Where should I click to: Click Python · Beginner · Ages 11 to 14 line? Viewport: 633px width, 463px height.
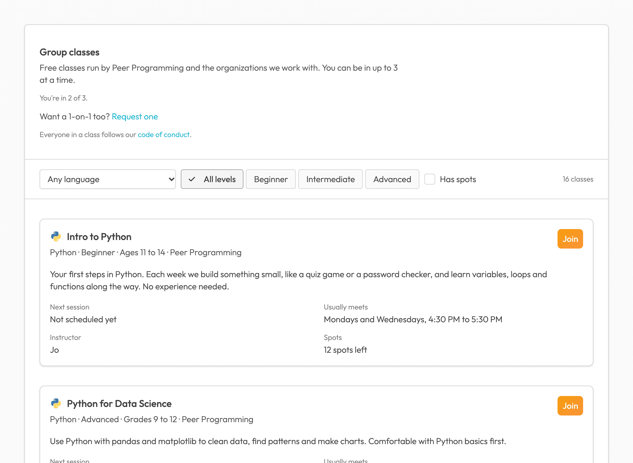[x=146, y=253]
